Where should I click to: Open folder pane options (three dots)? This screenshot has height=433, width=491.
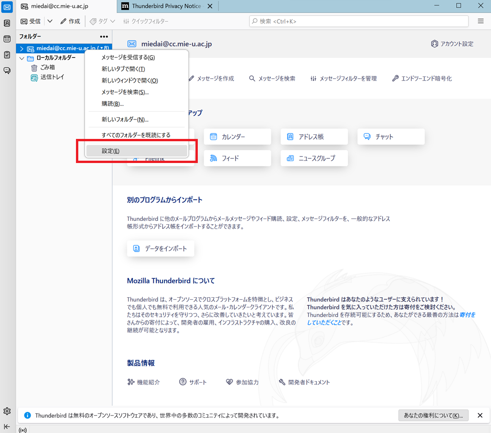pyautogui.click(x=104, y=37)
